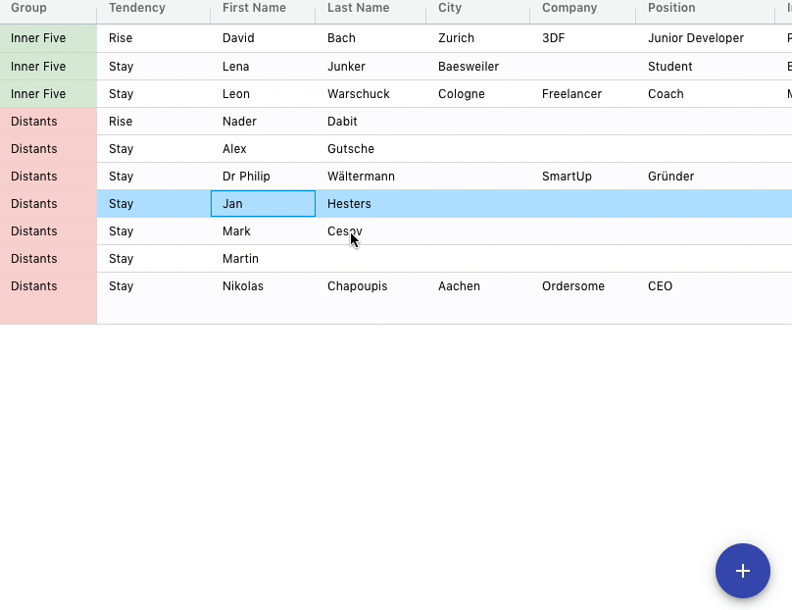Select company cell 3DF

[583, 38]
